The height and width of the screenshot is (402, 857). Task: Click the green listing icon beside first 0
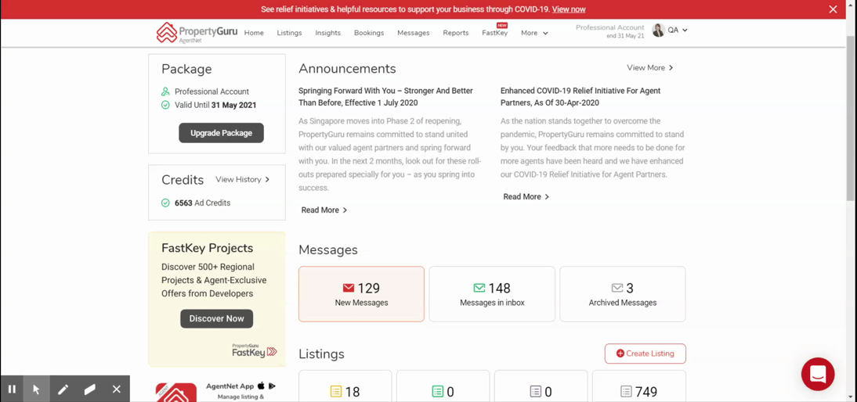pos(437,391)
